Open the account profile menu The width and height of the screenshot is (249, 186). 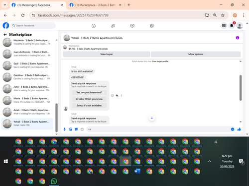click(240, 26)
